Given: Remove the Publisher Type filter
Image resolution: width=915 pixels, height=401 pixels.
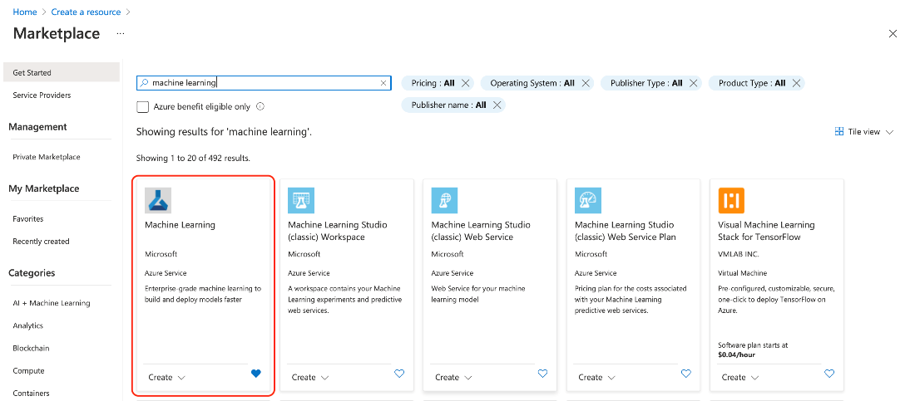Looking at the screenshot, I should [693, 83].
